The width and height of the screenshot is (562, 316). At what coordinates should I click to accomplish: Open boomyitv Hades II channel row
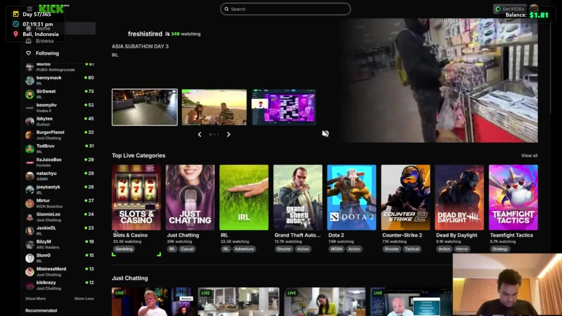click(60, 108)
